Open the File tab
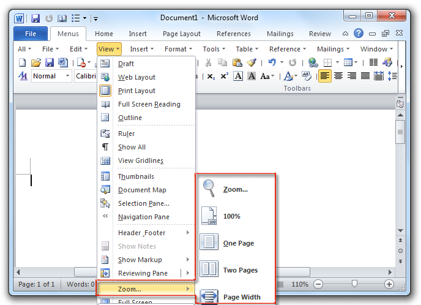Viewport: 421px width, 305px height. 31,34
